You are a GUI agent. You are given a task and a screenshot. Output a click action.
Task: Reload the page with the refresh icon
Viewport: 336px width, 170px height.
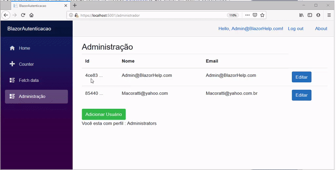point(23,15)
